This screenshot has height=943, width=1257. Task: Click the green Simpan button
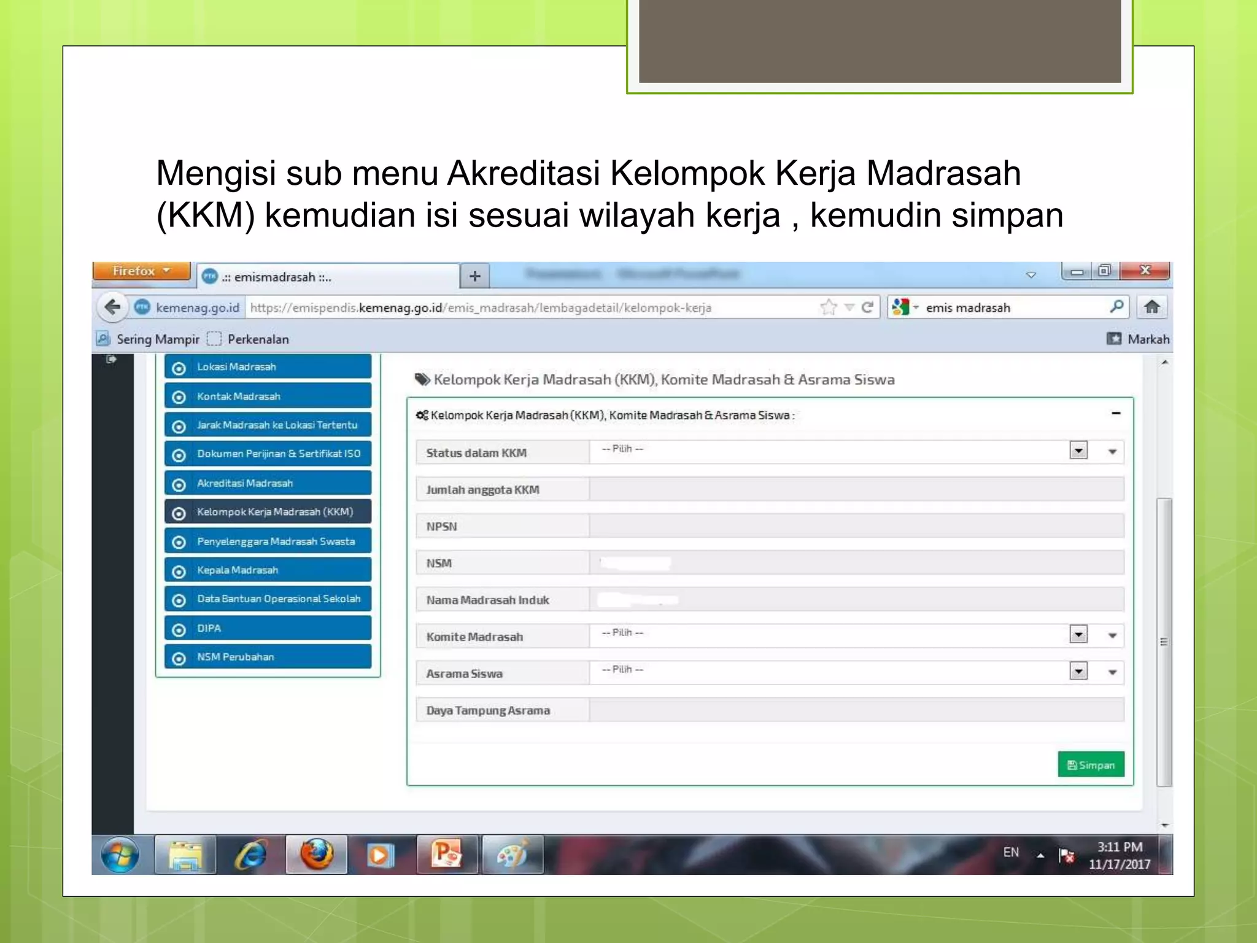(x=1091, y=765)
